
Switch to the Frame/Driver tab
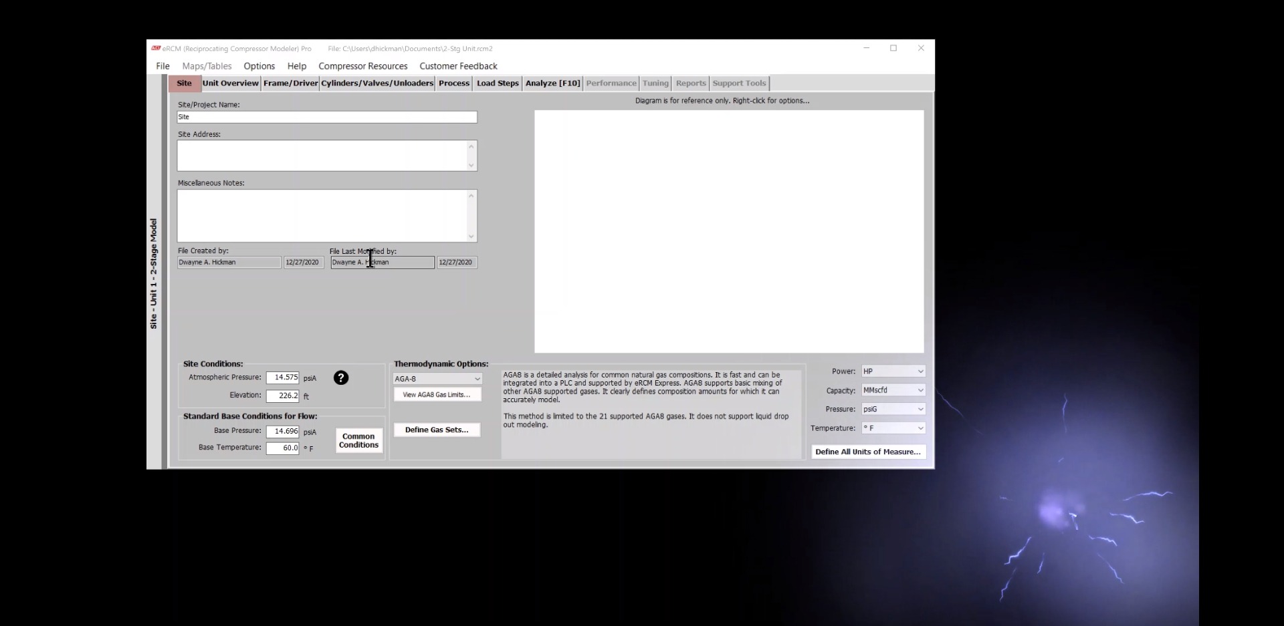click(x=290, y=84)
